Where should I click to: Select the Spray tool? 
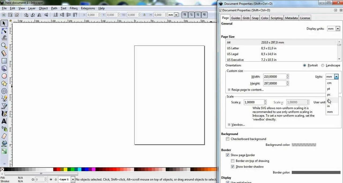(x=4, y=129)
